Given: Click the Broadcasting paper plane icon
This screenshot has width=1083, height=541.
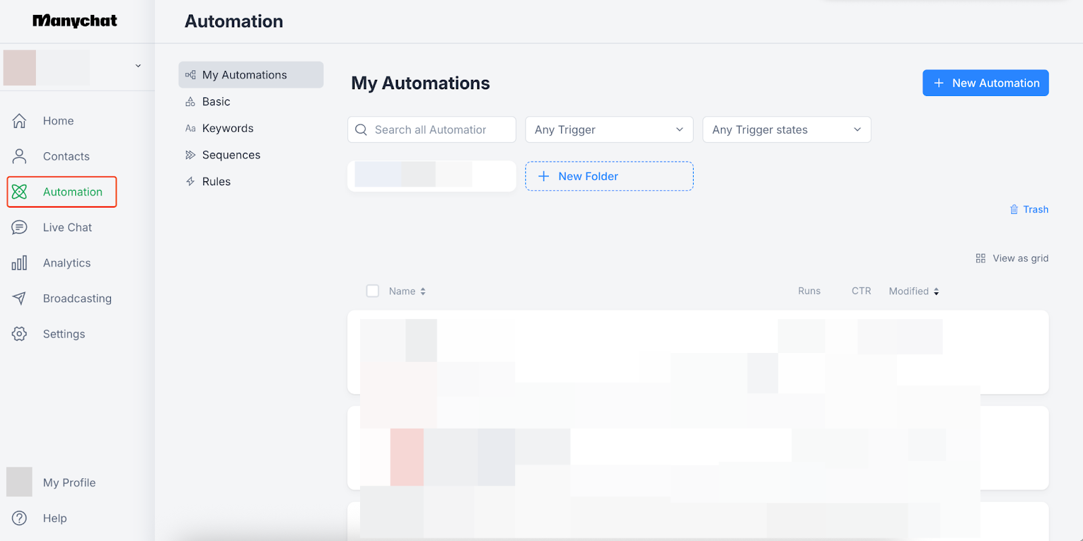Looking at the screenshot, I should 20,298.
